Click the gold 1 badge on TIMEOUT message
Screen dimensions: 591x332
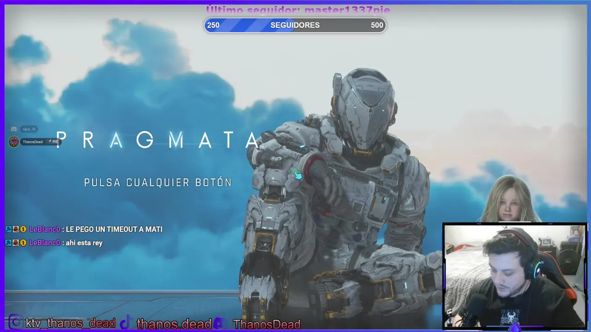[23, 229]
